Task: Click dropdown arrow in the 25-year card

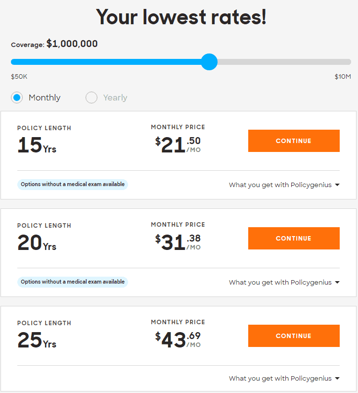Action: 337,379
